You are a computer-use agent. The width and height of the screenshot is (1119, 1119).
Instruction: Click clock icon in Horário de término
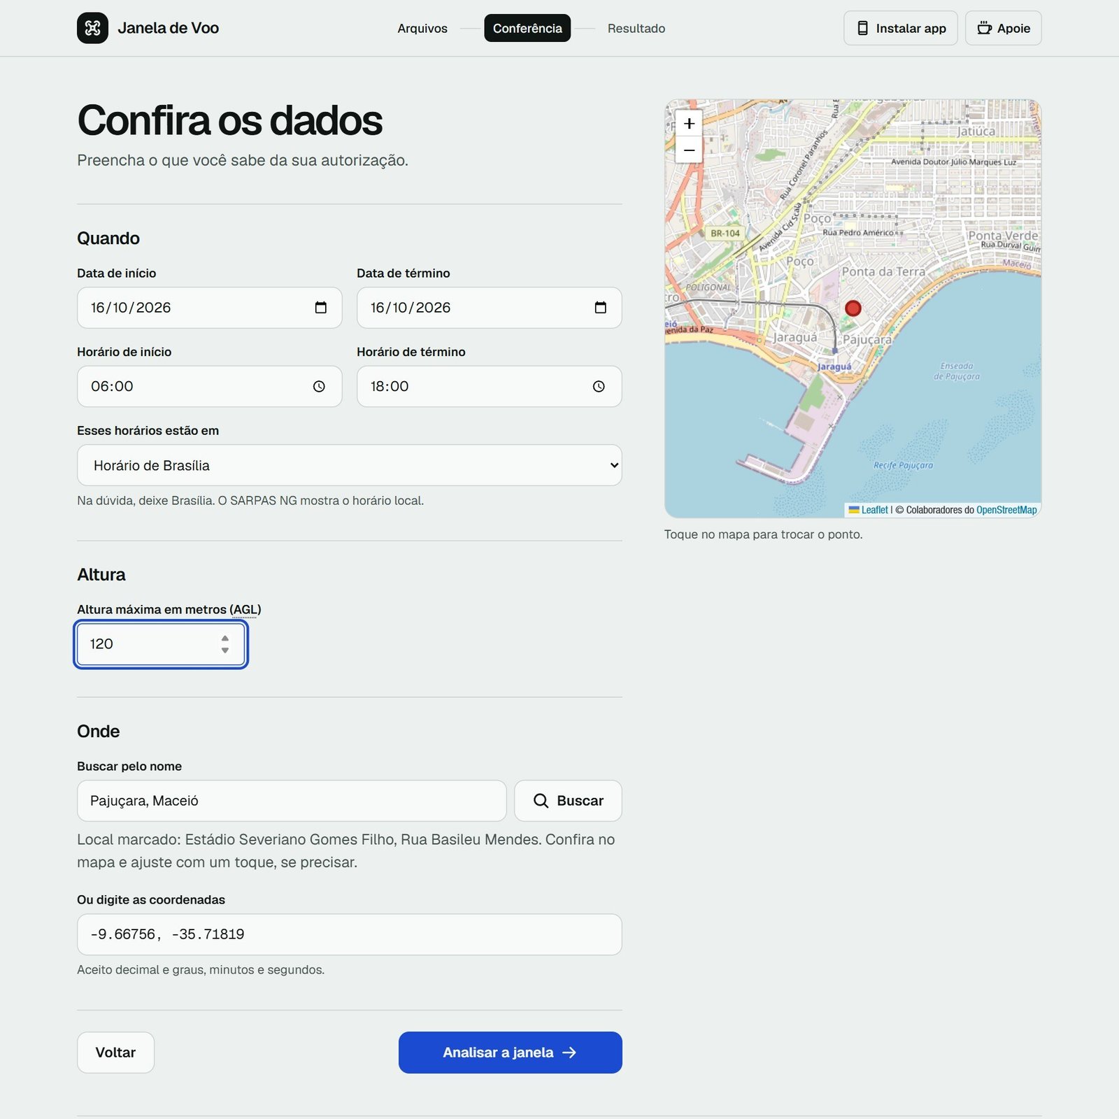tap(599, 387)
